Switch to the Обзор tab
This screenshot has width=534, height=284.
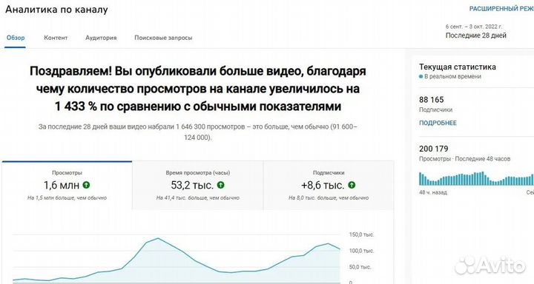click(x=16, y=38)
